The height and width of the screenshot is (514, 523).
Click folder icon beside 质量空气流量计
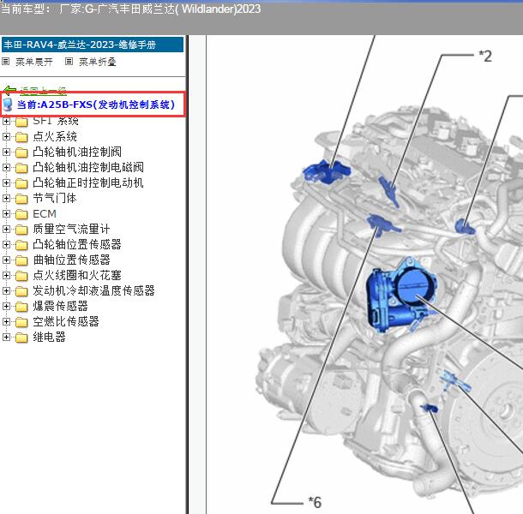pyautogui.click(x=21, y=230)
